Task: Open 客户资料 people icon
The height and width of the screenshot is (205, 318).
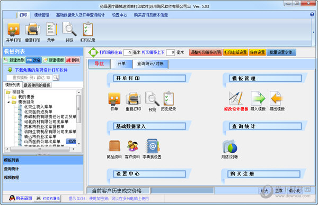Action: 132,149
